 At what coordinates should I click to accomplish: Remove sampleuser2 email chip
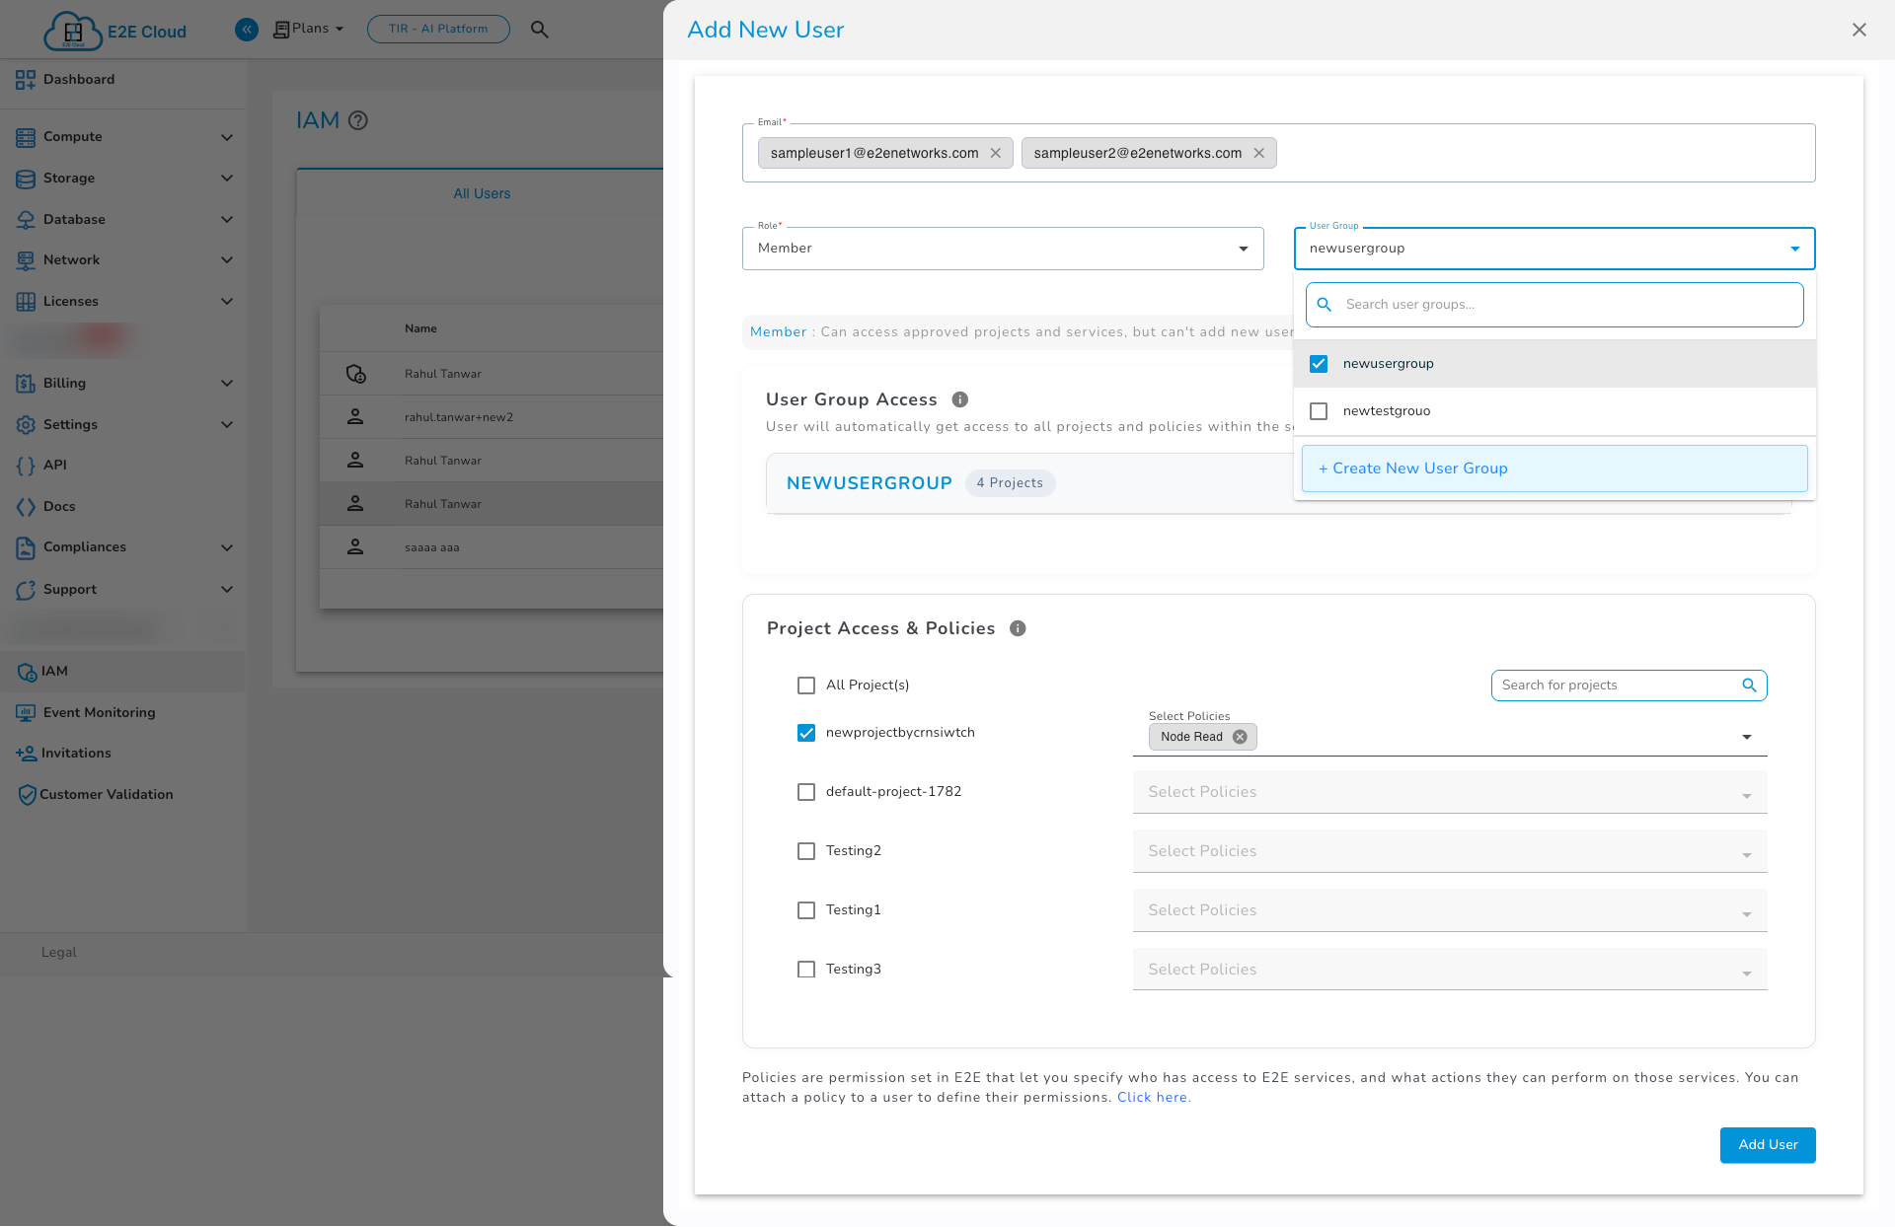coord(1258,153)
